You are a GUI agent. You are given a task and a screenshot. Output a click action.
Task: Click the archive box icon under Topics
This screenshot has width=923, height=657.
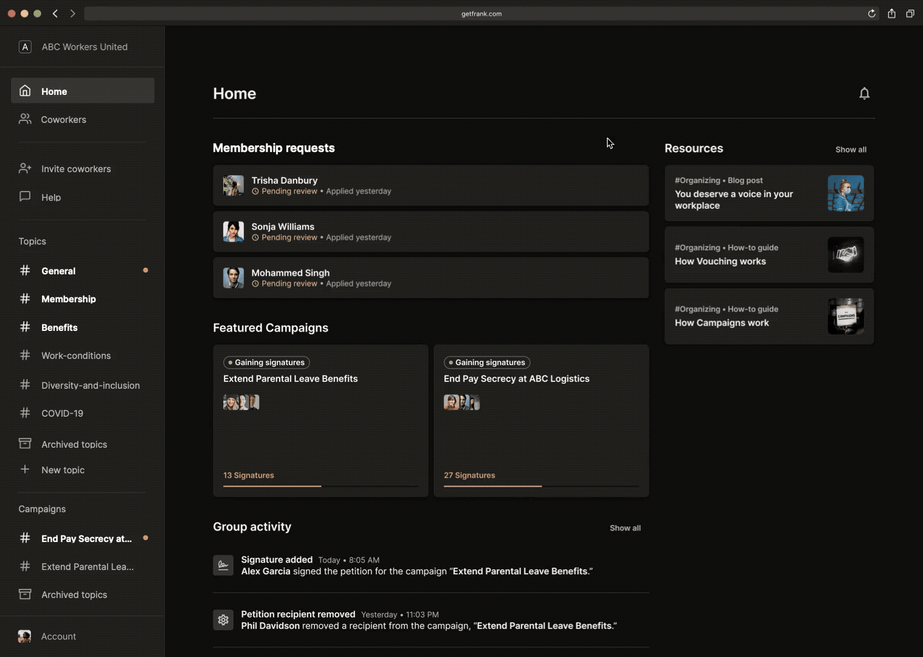[x=25, y=443]
